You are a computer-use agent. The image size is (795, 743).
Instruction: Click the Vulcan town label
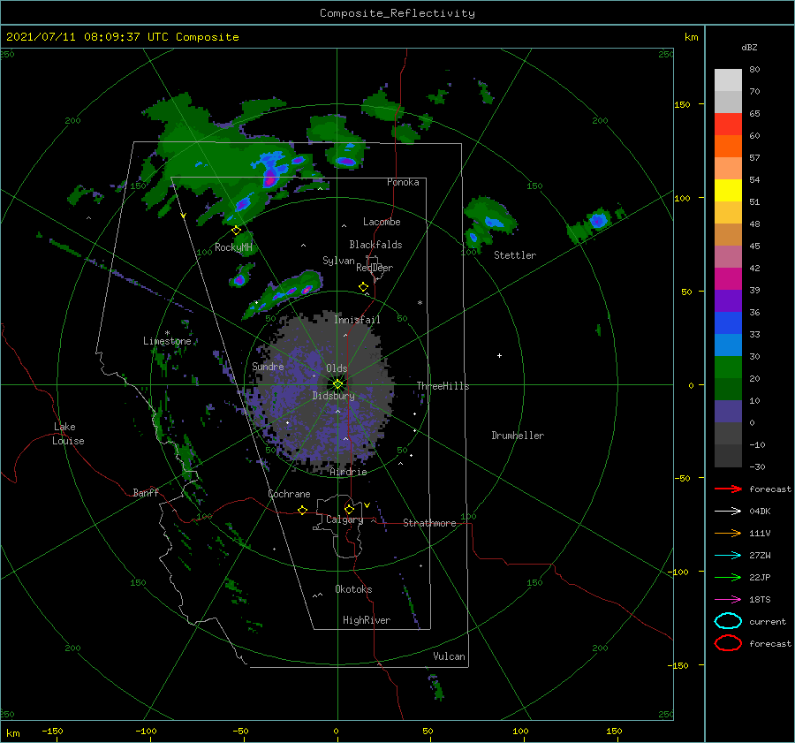(449, 656)
